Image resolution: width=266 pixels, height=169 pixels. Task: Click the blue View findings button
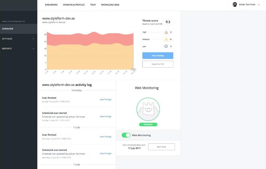(x=158, y=56)
